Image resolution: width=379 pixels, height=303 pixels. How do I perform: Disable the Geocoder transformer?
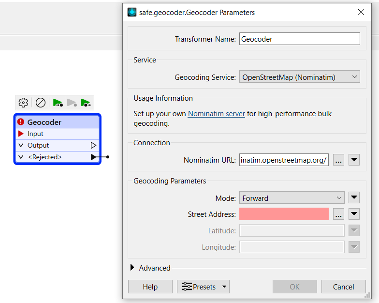coord(41,103)
